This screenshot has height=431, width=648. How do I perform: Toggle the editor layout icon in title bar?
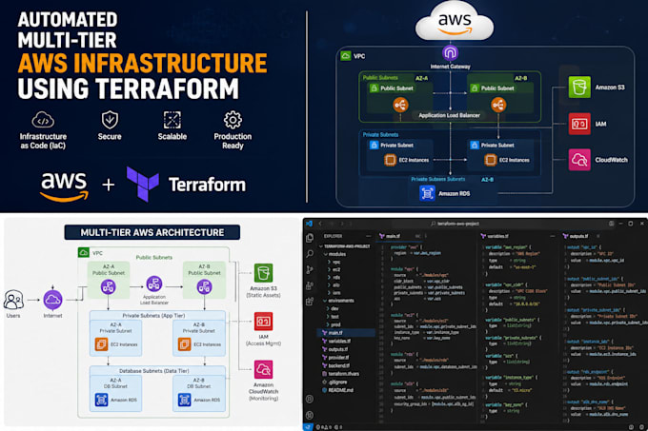pyautogui.click(x=611, y=224)
